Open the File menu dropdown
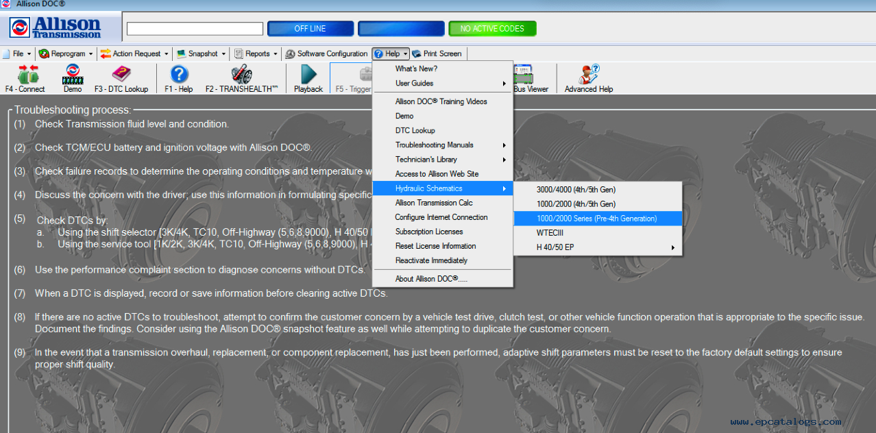 click(x=17, y=53)
